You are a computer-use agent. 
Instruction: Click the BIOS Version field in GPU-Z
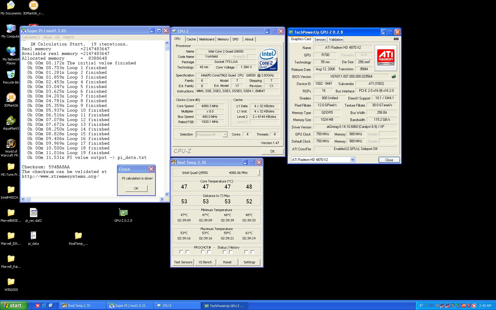pos(351,76)
